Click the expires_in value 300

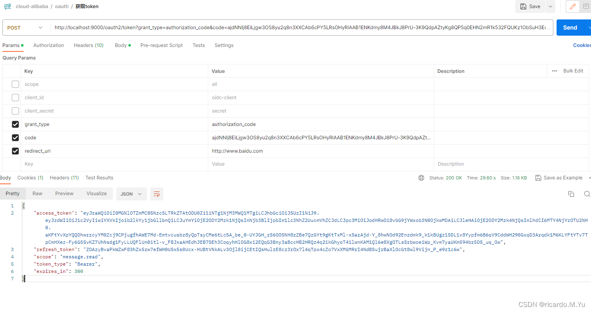(x=79, y=271)
